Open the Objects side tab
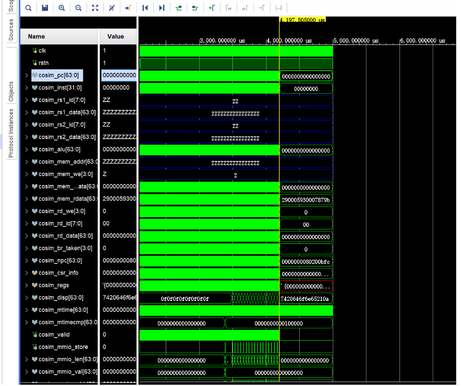Viewport: 461px width, 386px height. click(11, 92)
